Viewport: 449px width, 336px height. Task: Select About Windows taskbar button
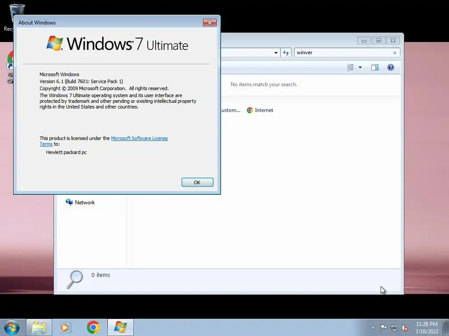click(x=120, y=327)
